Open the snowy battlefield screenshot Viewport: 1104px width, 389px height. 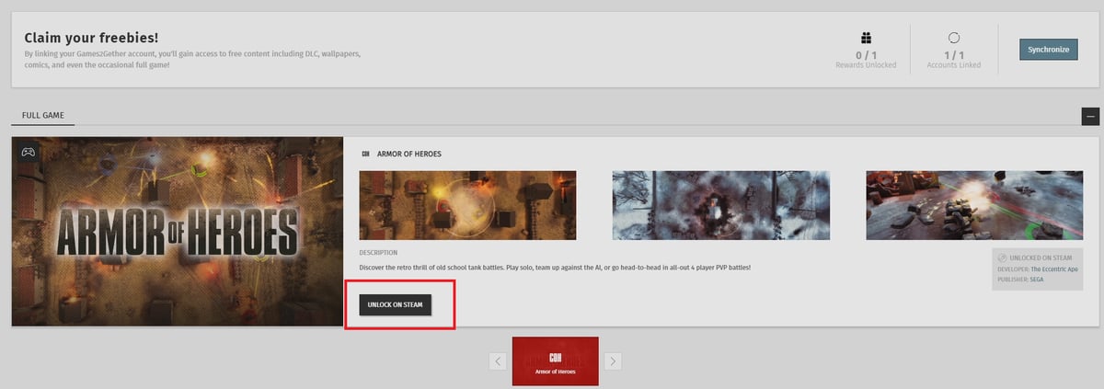pos(720,205)
